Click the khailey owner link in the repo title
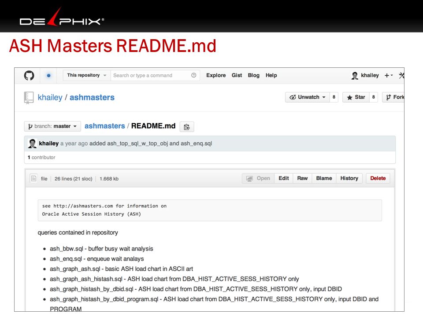This screenshot has height=317, width=423. (50, 97)
